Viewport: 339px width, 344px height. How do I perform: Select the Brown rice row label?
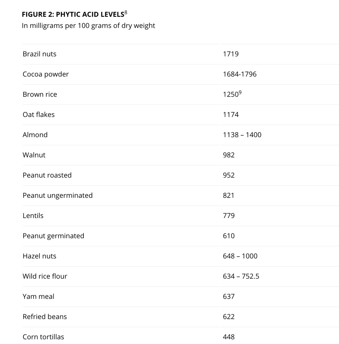click(x=40, y=94)
